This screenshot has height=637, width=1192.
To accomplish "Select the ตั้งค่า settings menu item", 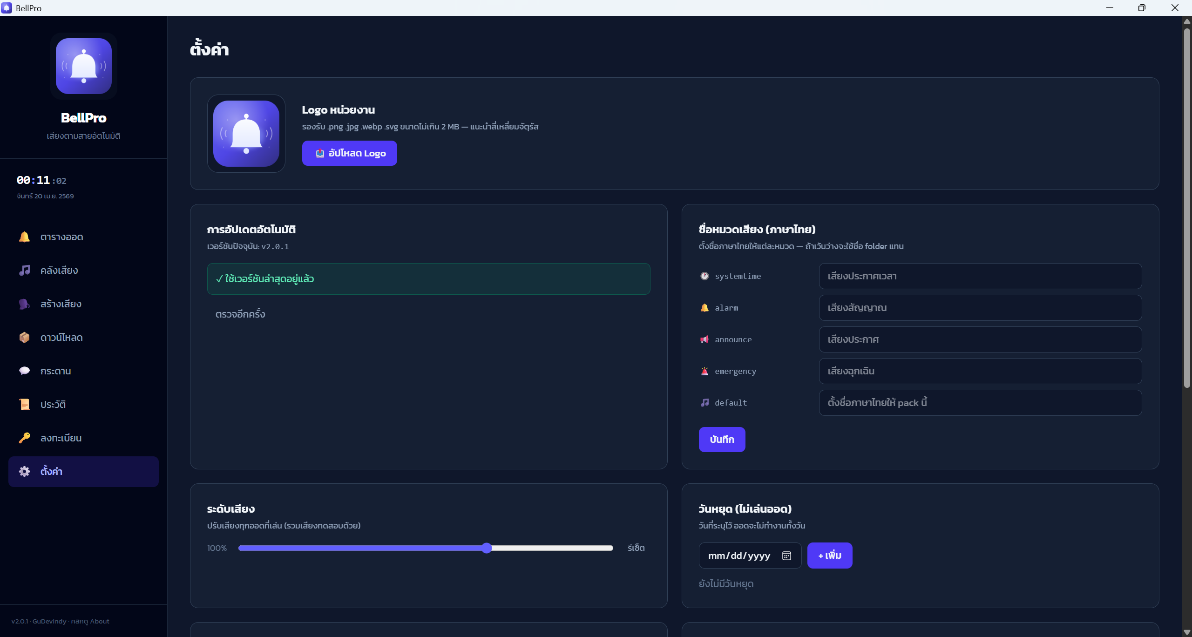I will [83, 472].
